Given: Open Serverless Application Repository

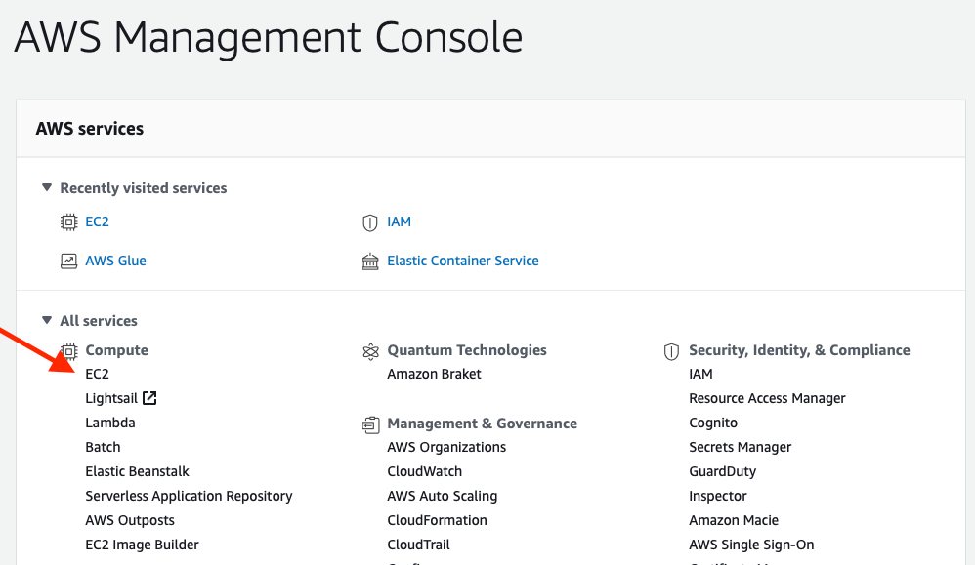Looking at the screenshot, I should coord(189,496).
